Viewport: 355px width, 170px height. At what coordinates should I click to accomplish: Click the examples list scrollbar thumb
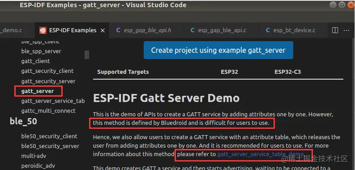(x=87, y=55)
